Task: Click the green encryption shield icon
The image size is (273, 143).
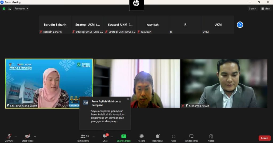Action: click(4, 8)
